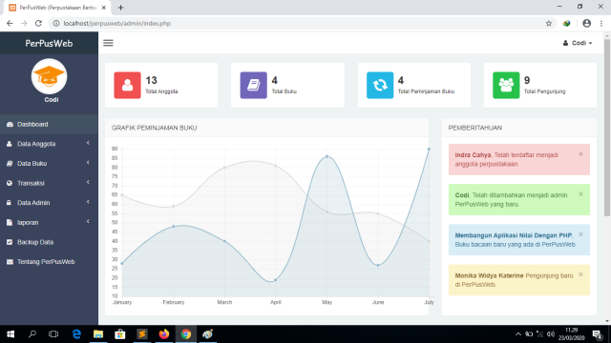611x343 pixels.
Task: Go back with the browser back arrow
Action: (x=11, y=23)
